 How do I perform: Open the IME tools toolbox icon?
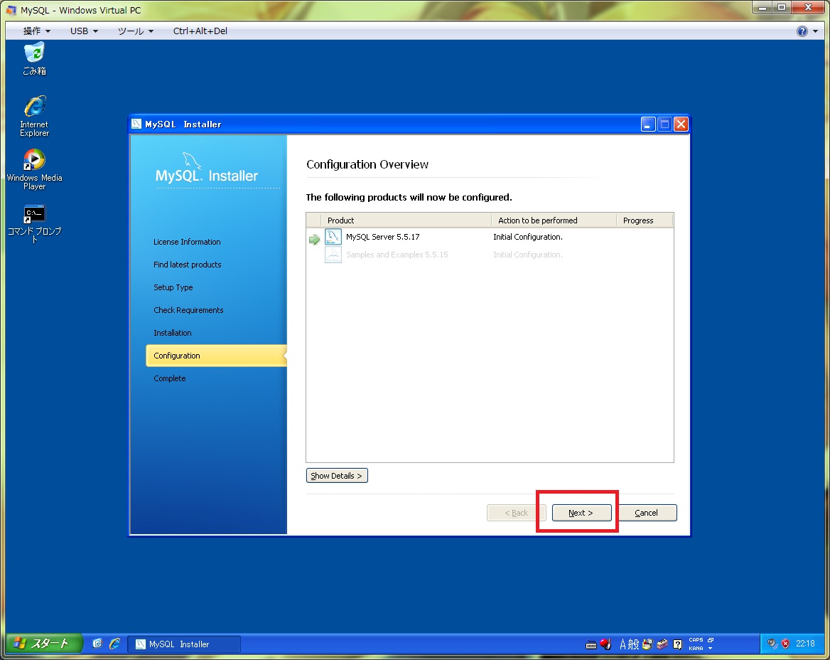662,644
